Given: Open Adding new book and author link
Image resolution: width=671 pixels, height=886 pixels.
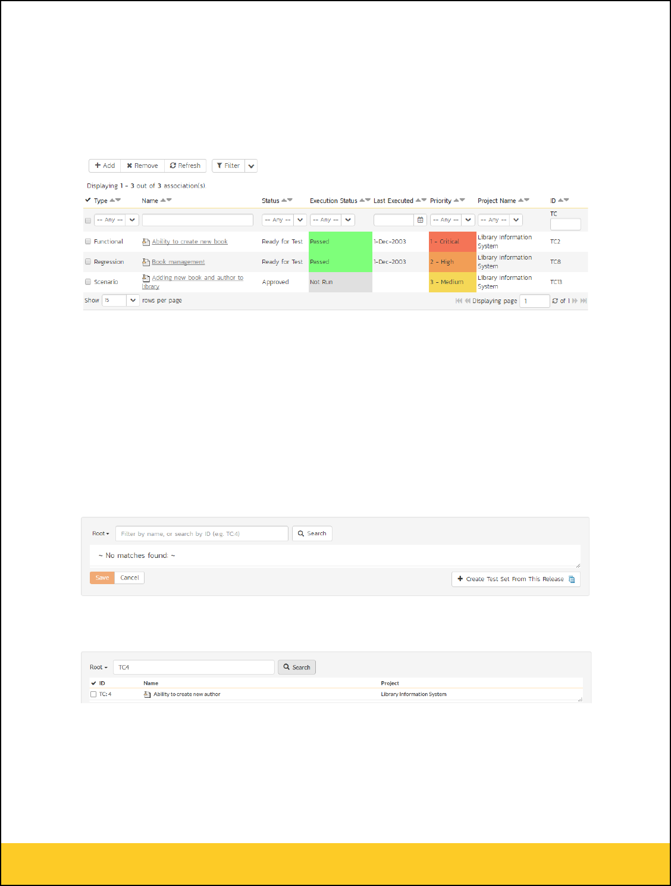Looking at the screenshot, I should click(193, 282).
